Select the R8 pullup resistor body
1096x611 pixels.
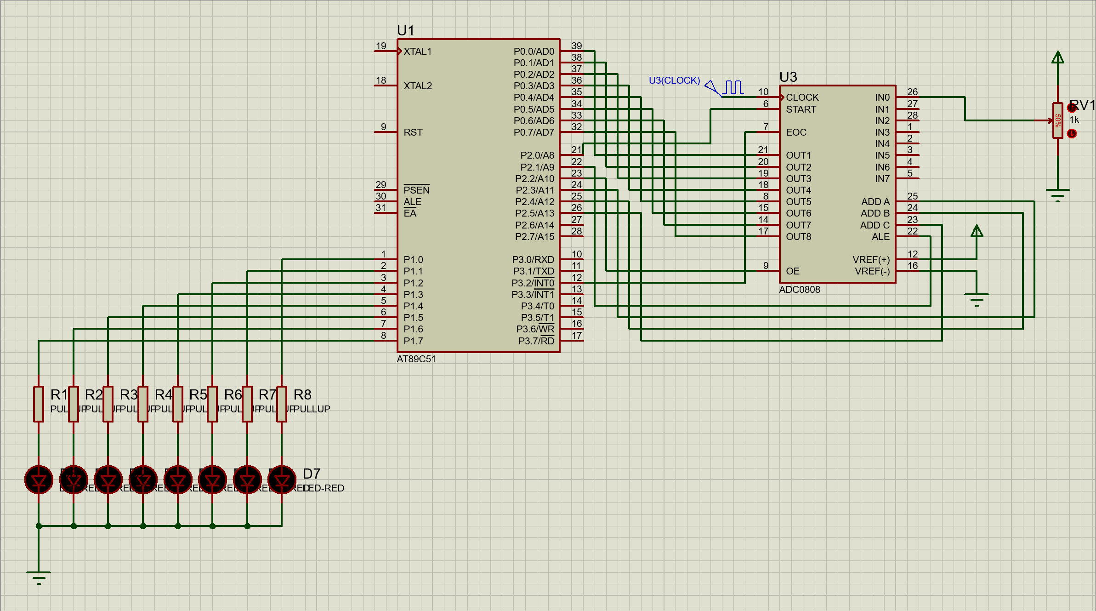click(282, 404)
